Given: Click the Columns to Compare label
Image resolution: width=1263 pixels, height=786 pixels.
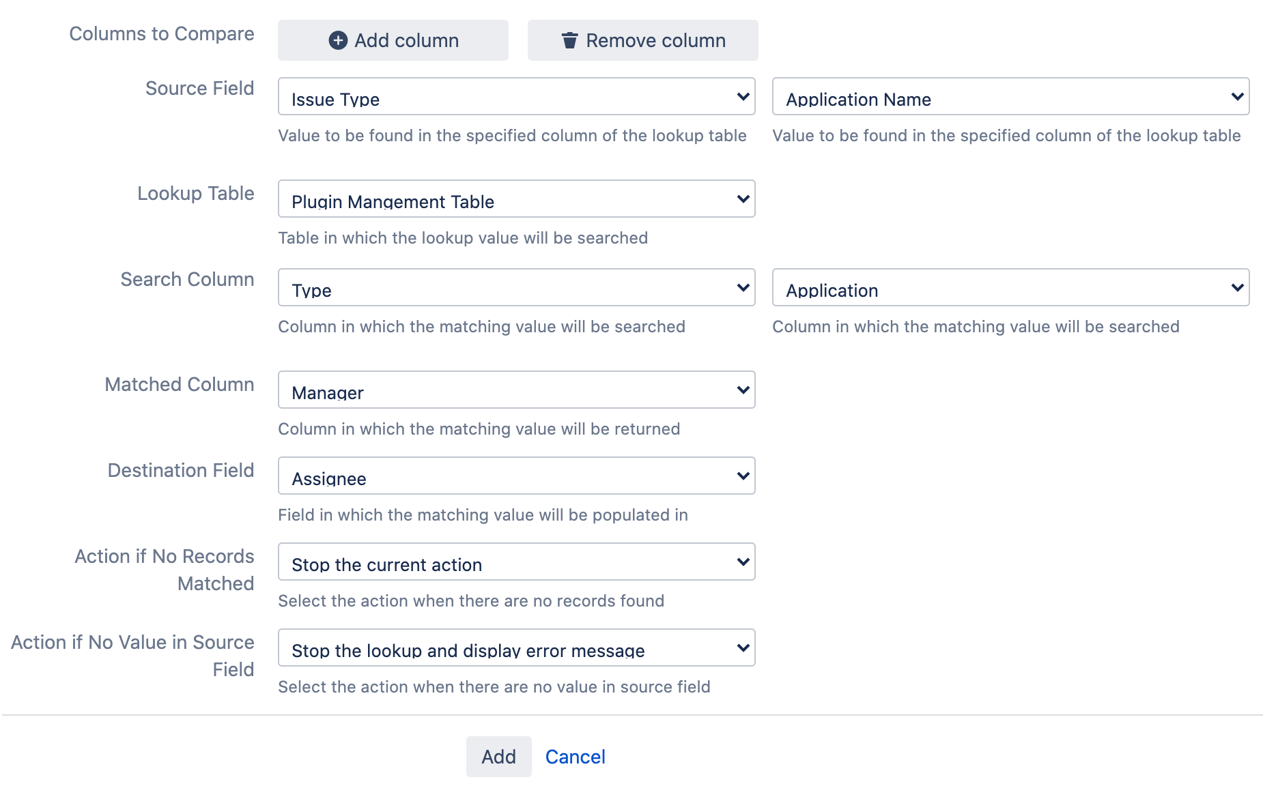Looking at the screenshot, I should 161,33.
